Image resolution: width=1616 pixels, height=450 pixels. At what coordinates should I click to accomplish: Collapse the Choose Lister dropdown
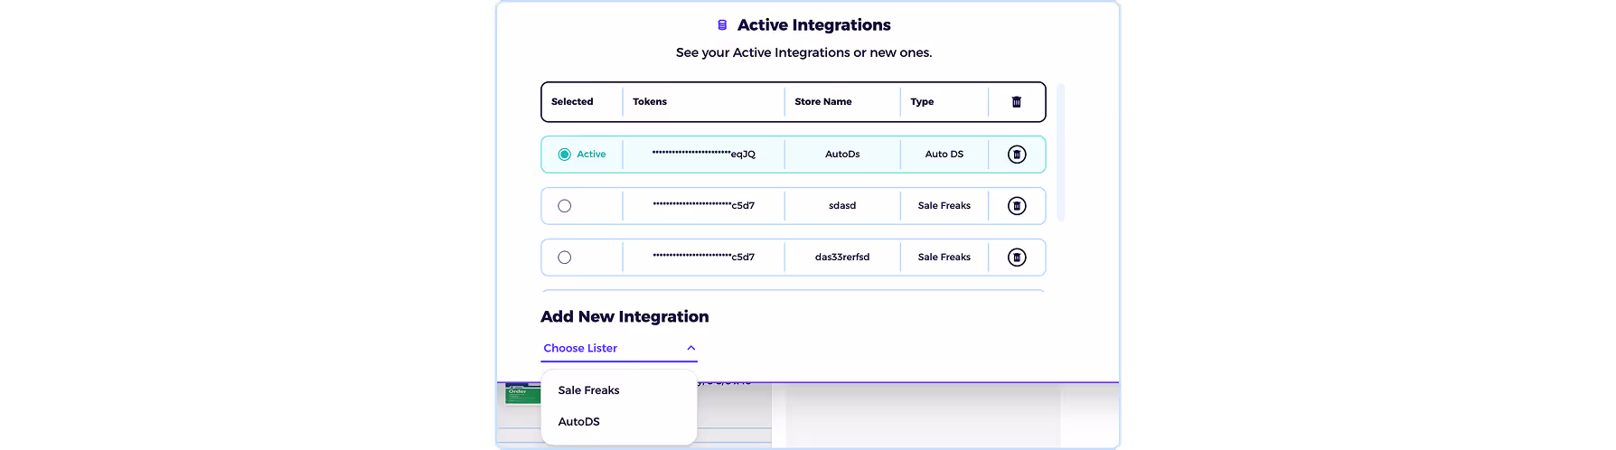(619, 348)
